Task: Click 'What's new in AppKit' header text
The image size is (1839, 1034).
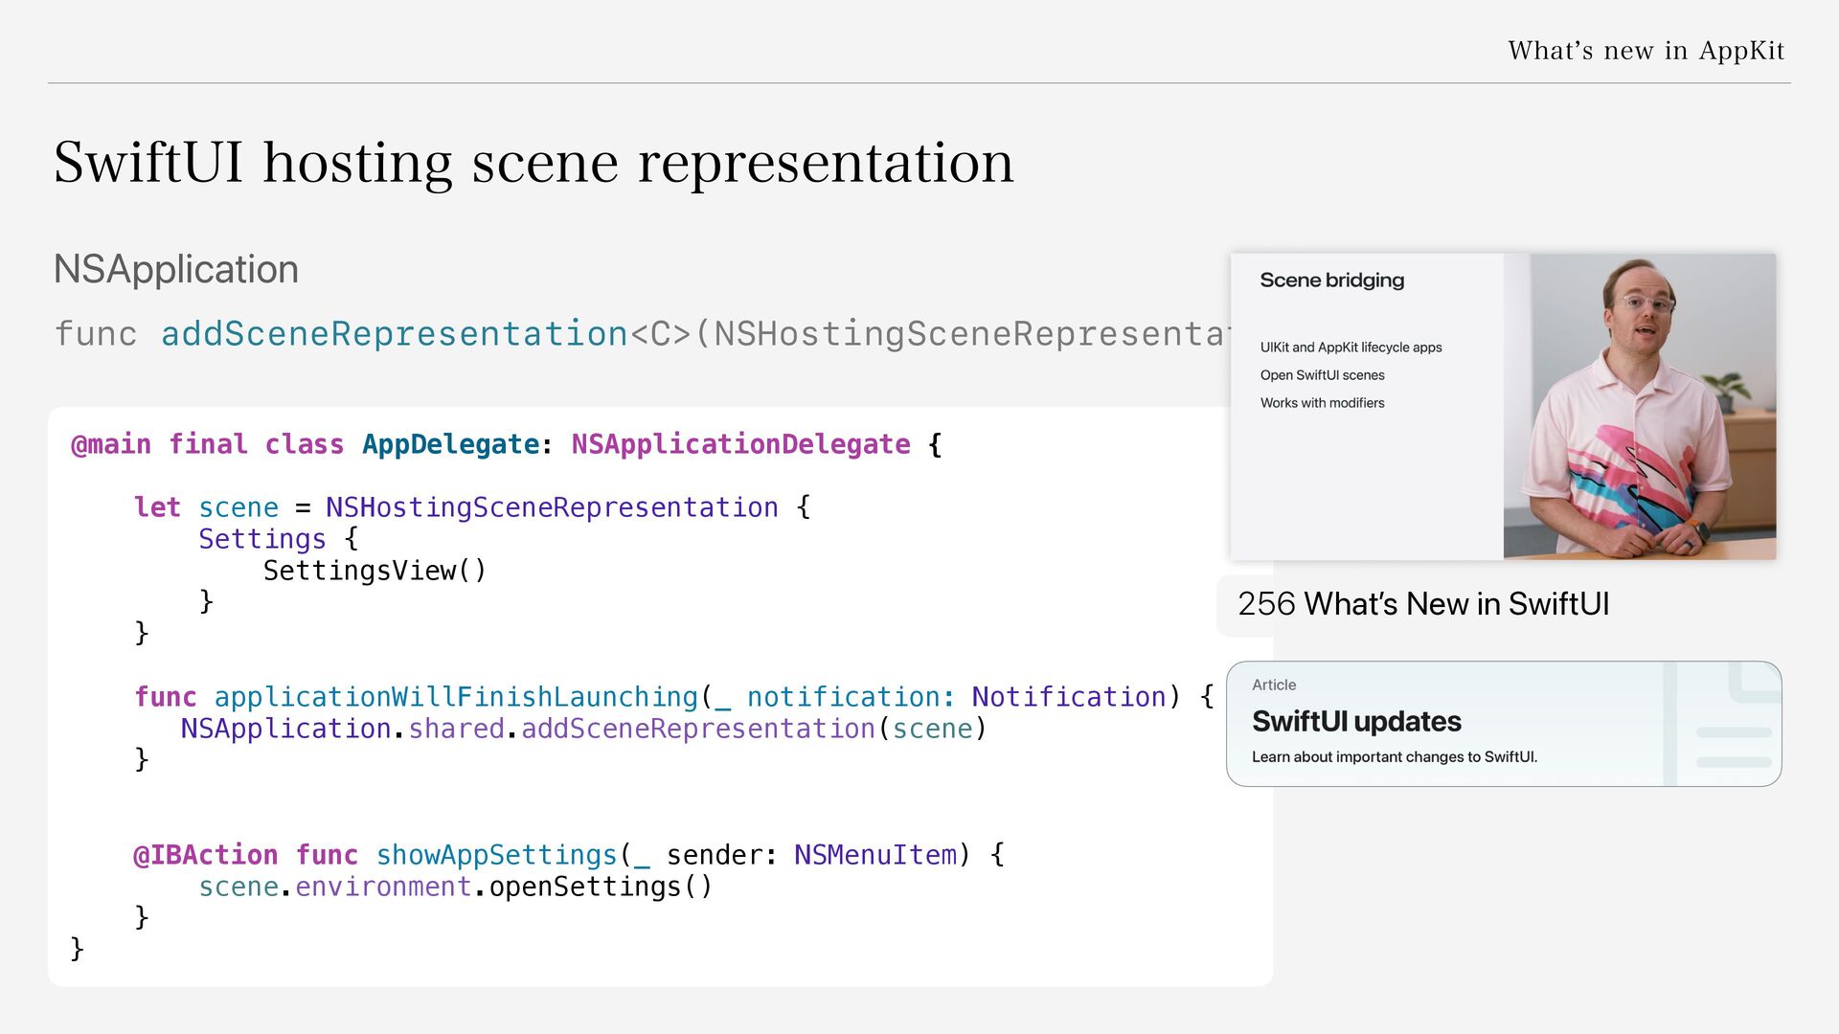Action: point(1646,50)
